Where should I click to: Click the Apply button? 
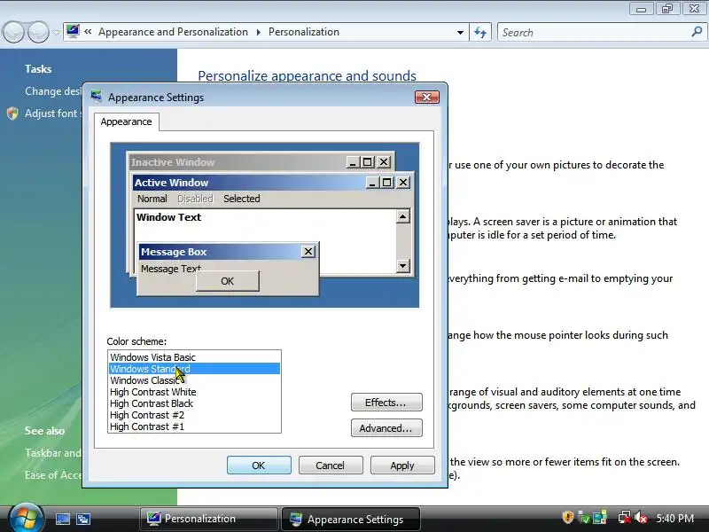402,465
